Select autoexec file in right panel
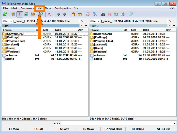 tap(100, 55)
